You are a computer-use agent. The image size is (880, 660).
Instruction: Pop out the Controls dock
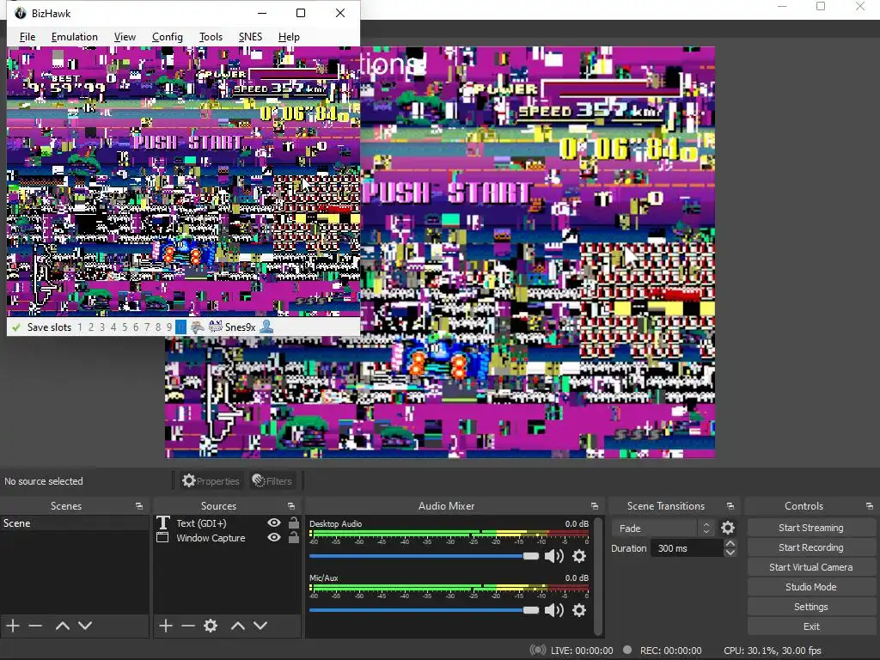(870, 506)
